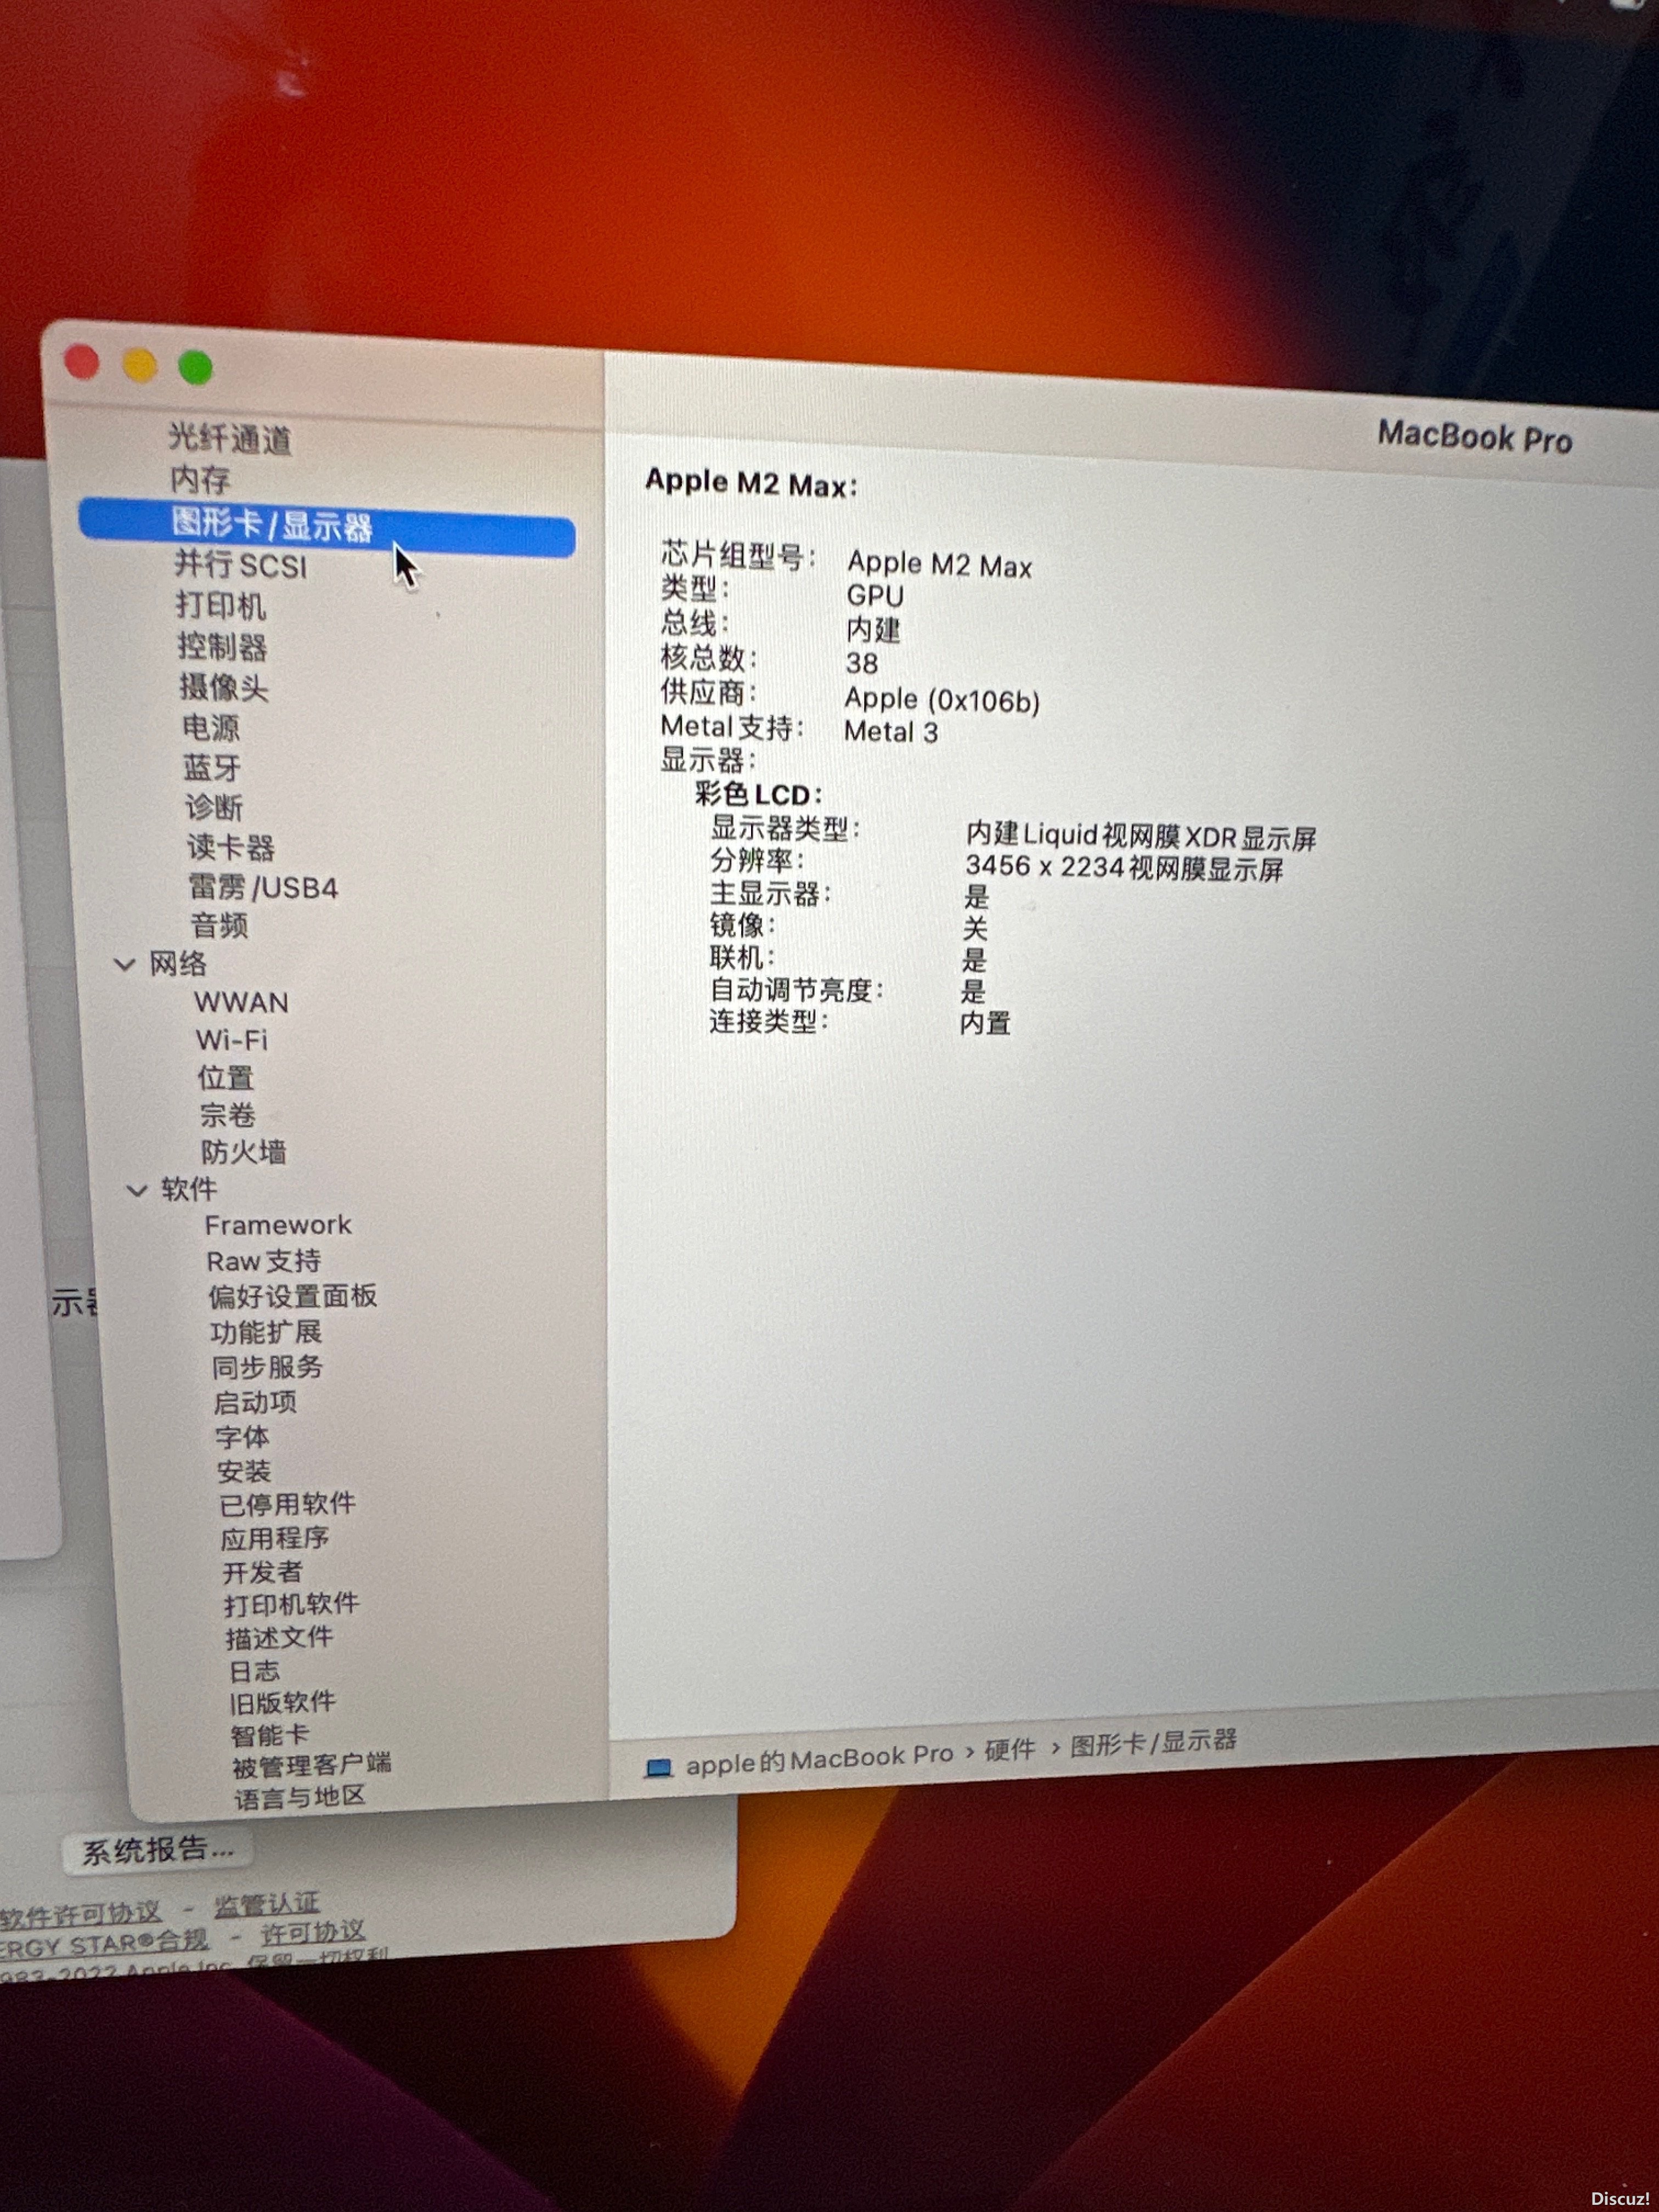The width and height of the screenshot is (1659, 2212).
Task: Click the 内建 Liquid 视网膜 XDR 显示屏 value
Action: tap(1141, 835)
